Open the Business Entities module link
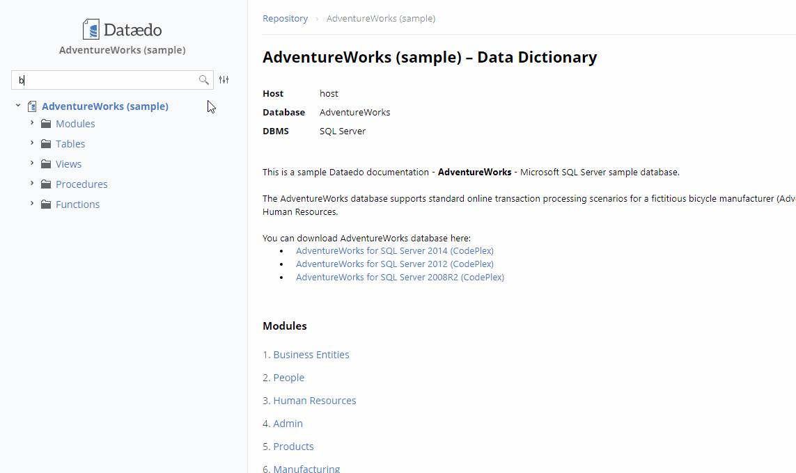Screen dimensions: 796x473 tap(311, 355)
